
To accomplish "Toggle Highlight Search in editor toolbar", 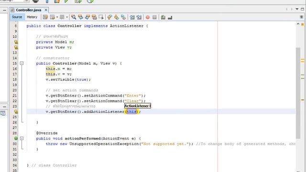I will pos(94,17).
